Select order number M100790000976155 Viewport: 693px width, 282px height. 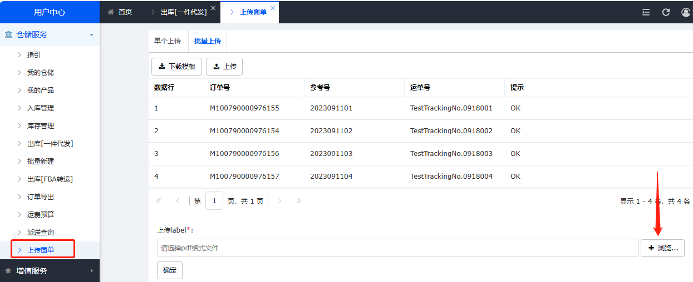tap(244, 108)
